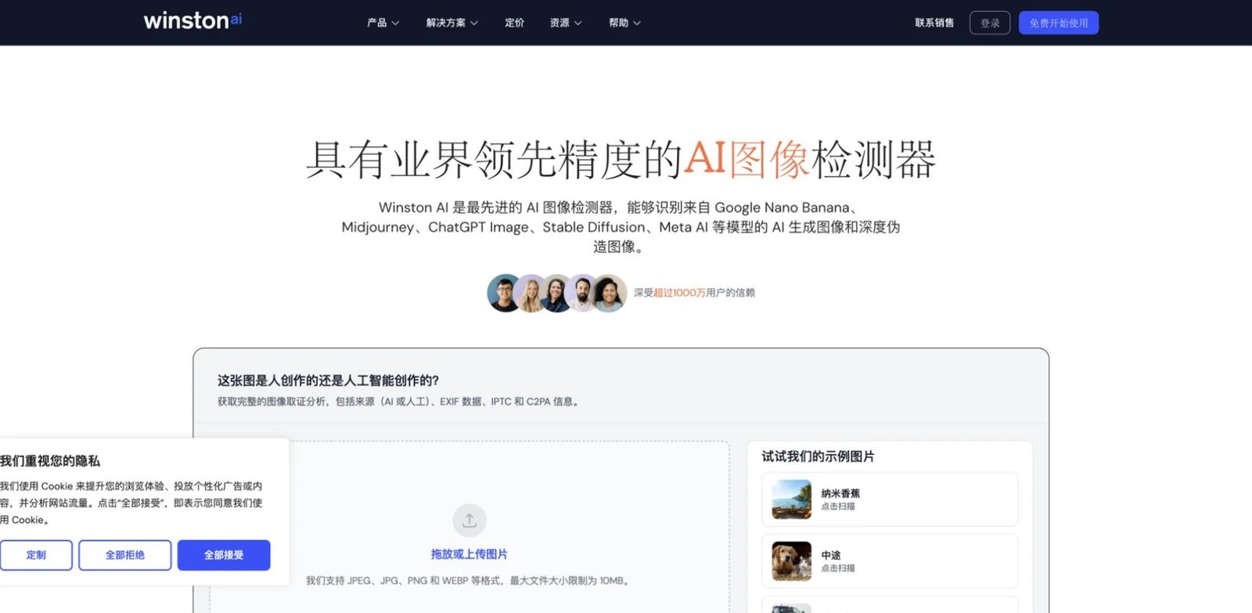
Task: Click the image forensics description line mentioning EXIF
Action: pyautogui.click(x=400, y=402)
